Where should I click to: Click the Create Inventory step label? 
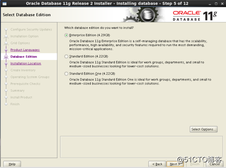point(23,70)
